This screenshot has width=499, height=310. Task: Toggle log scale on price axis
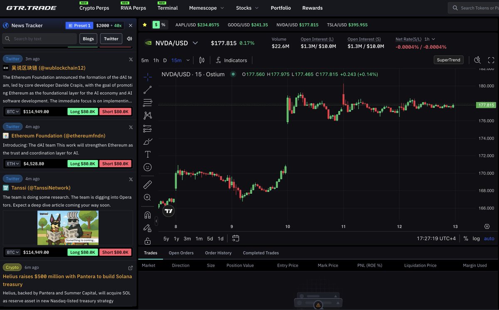pos(476,239)
